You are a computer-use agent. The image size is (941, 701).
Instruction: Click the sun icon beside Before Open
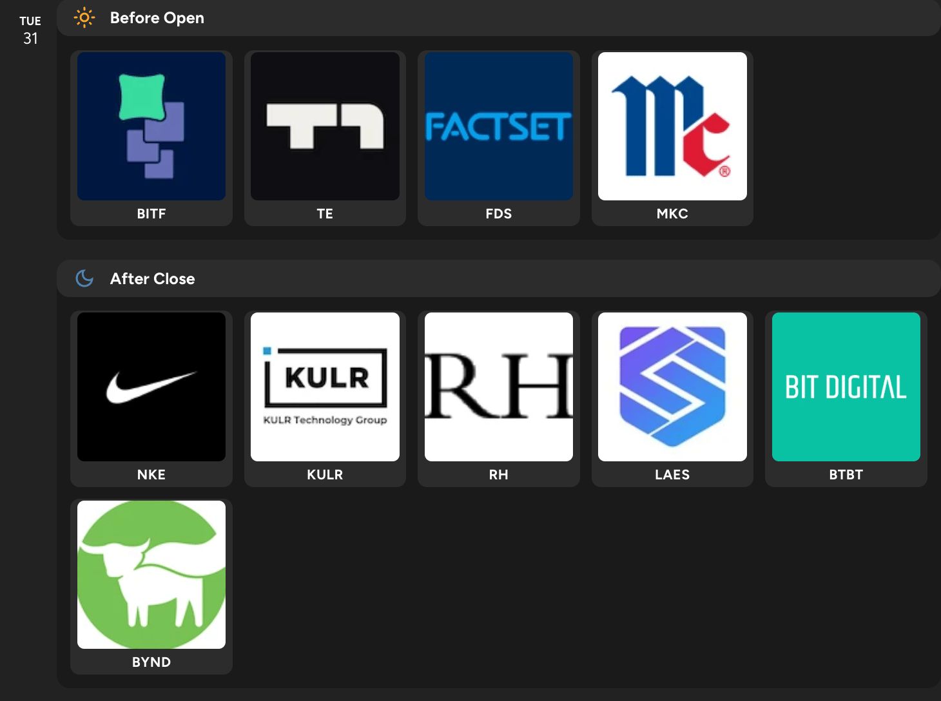[84, 18]
